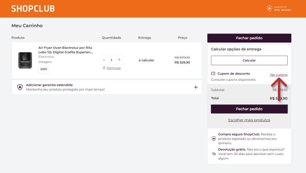Image resolution: width=306 pixels, height=173 pixels.
Task: Click the secure environment shield icon
Action: 269,8
